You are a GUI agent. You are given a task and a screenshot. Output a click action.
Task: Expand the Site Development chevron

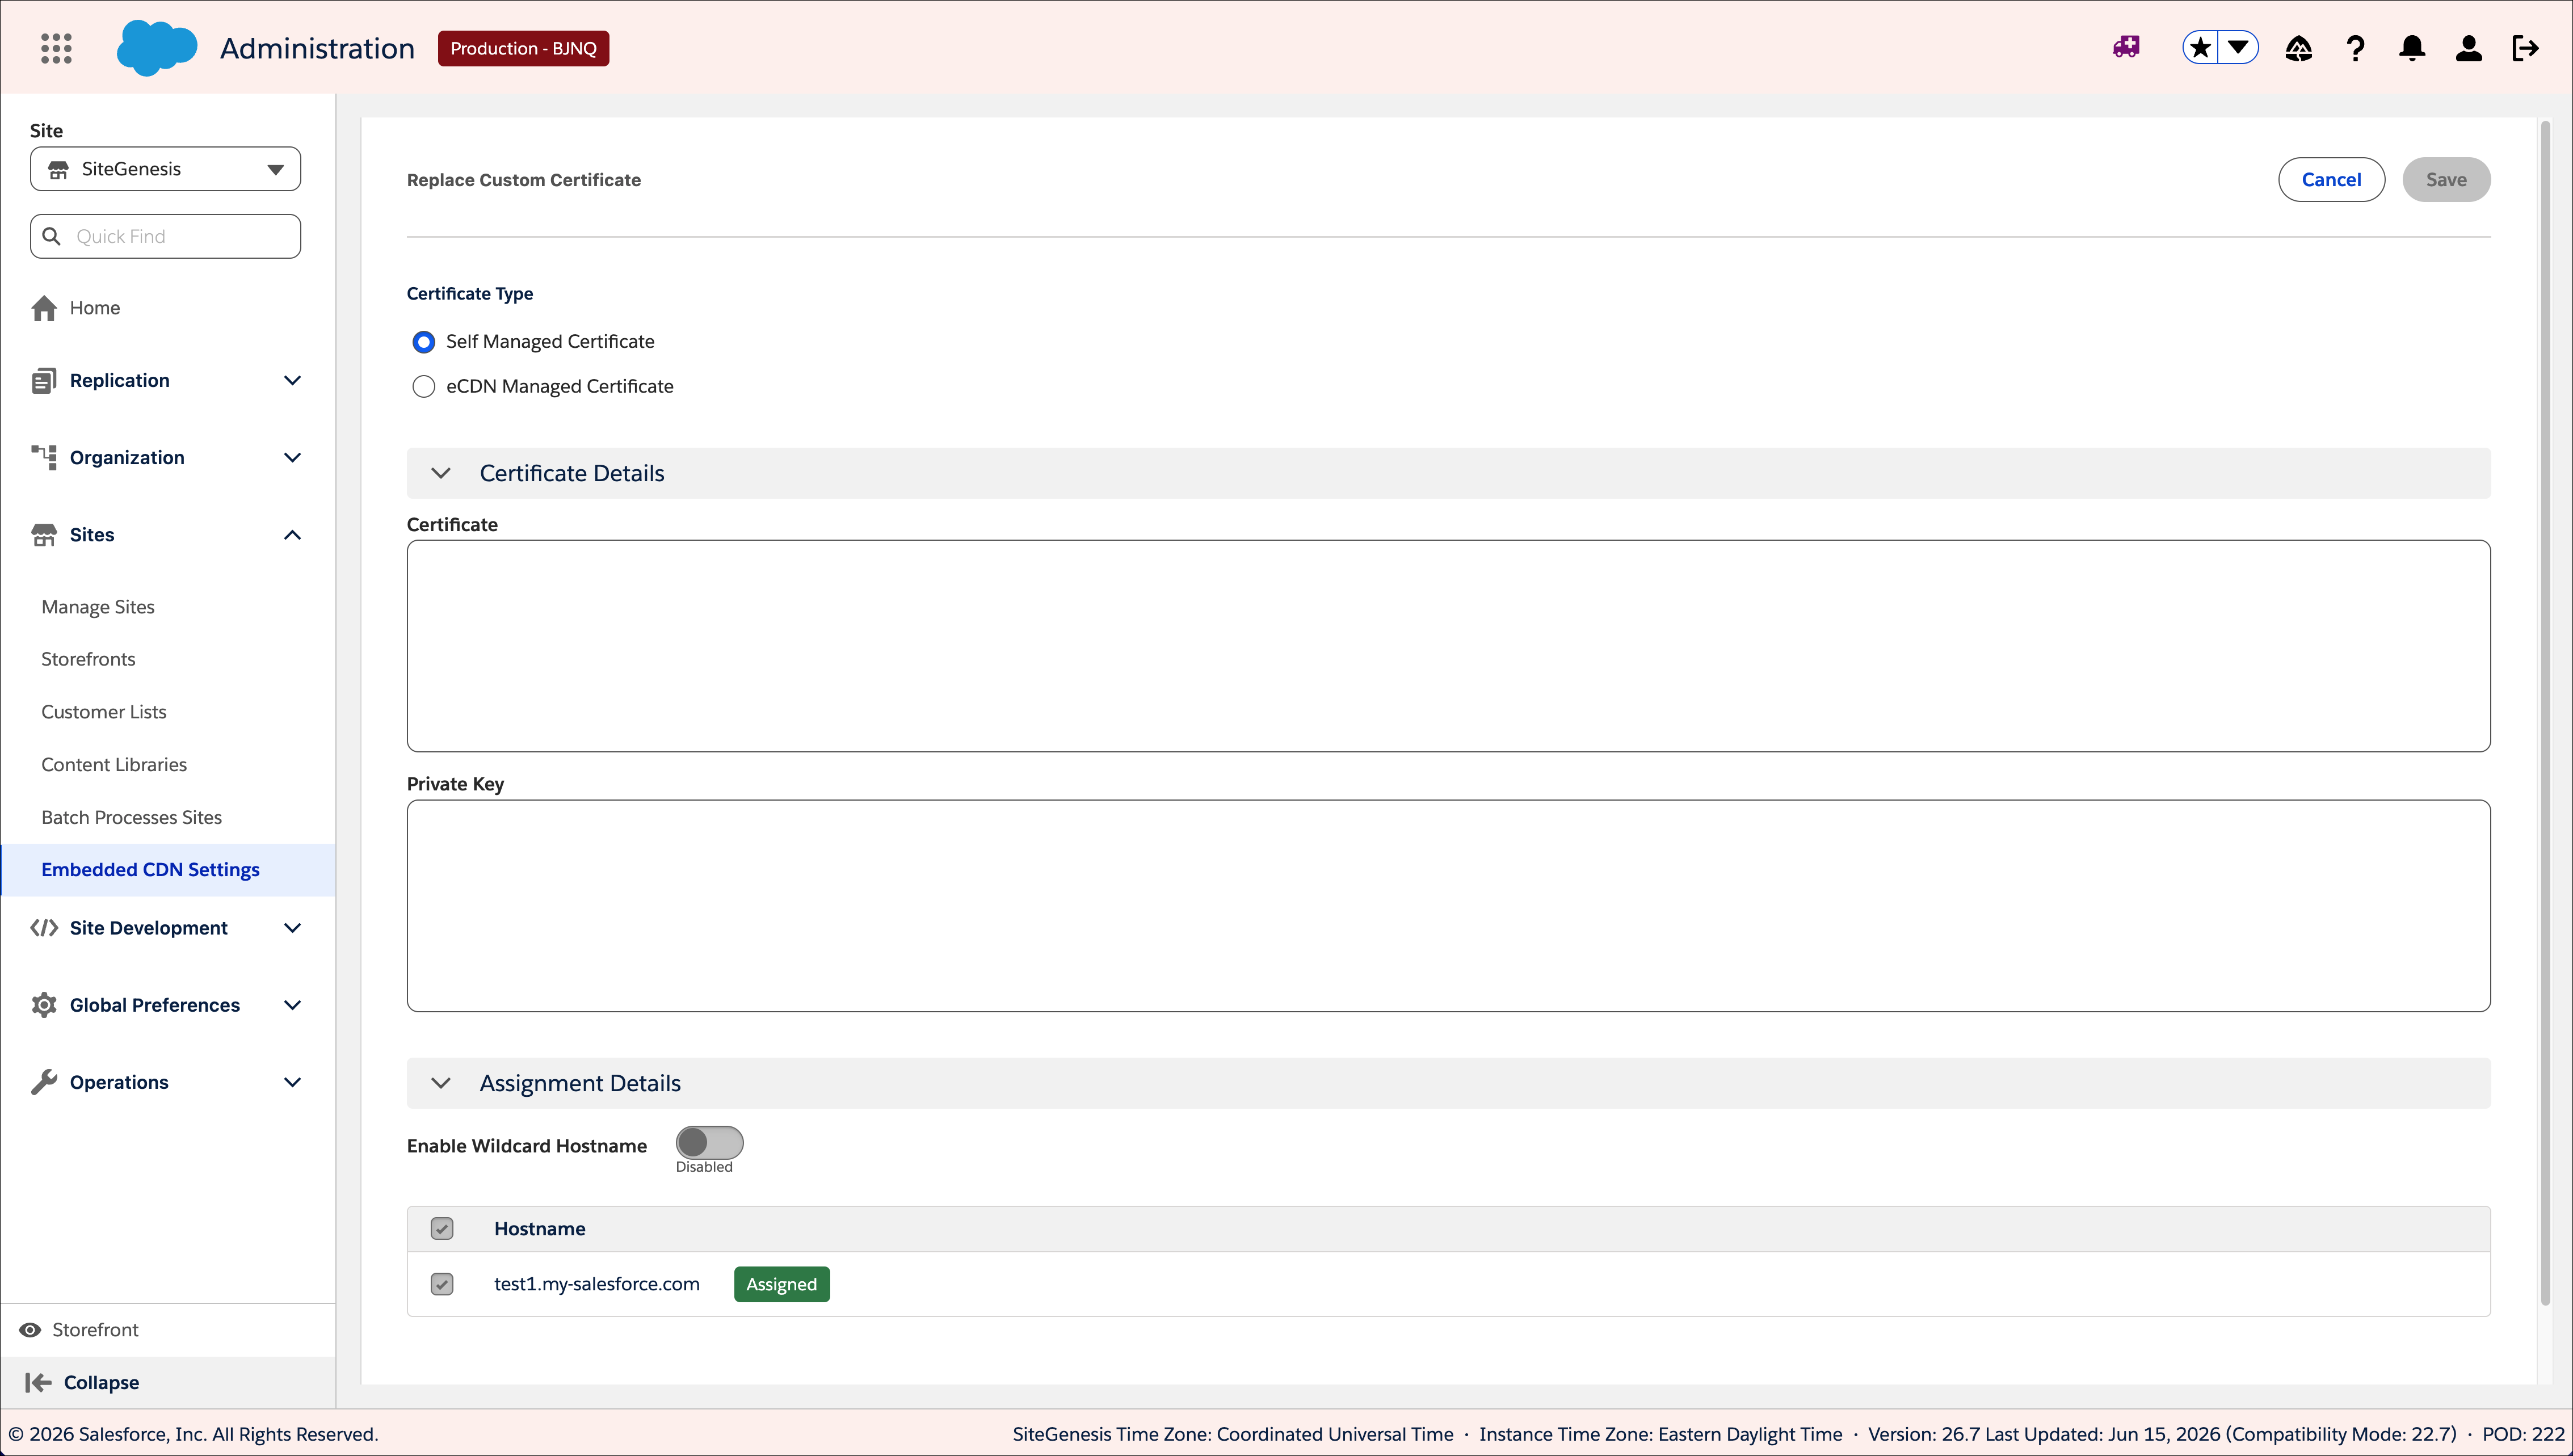tap(292, 928)
